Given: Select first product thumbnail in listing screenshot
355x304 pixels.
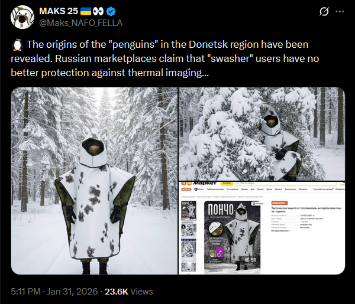Looking at the screenshot, I should pos(189,211).
